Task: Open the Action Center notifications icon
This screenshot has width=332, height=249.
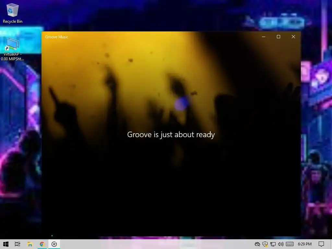Action: click(321, 244)
